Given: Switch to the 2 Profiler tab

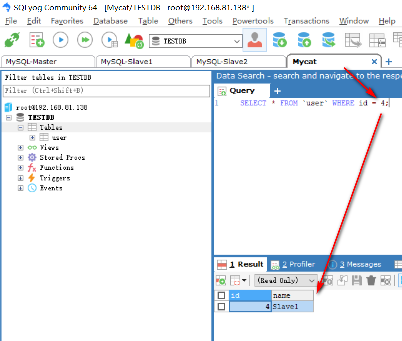Looking at the screenshot, I should (293, 264).
